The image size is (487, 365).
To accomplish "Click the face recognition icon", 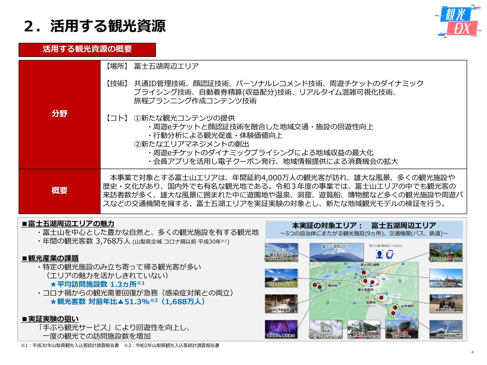I will click(x=379, y=254).
